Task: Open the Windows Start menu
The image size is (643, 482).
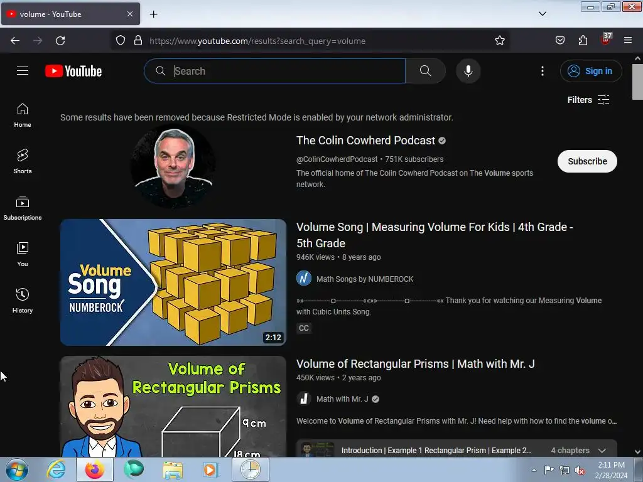Action: [16, 469]
